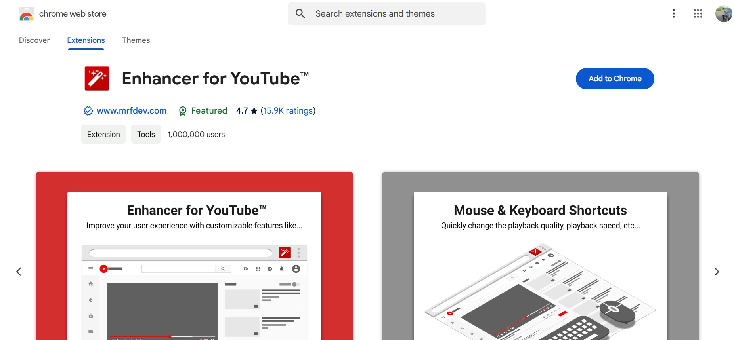Viewport: 734px width, 340px height.
Task: Open the www.mrfdev.com publisher link
Action: (132, 111)
